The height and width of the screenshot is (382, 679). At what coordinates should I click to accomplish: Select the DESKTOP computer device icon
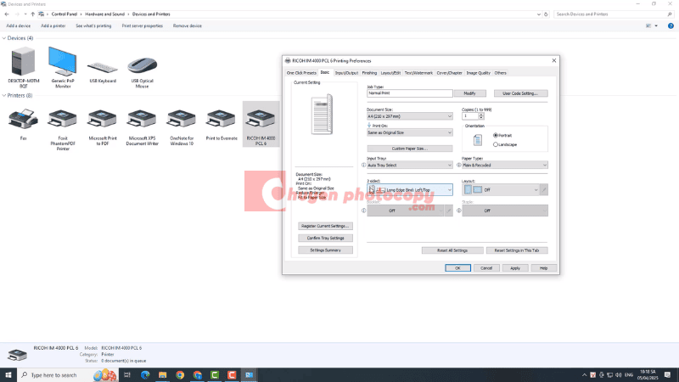pyautogui.click(x=23, y=63)
